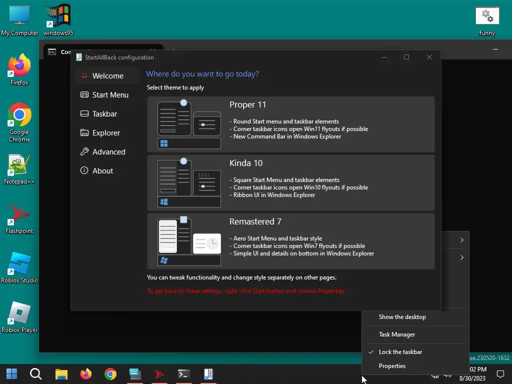Close the StartAllBack configuration window

[x=429, y=57]
